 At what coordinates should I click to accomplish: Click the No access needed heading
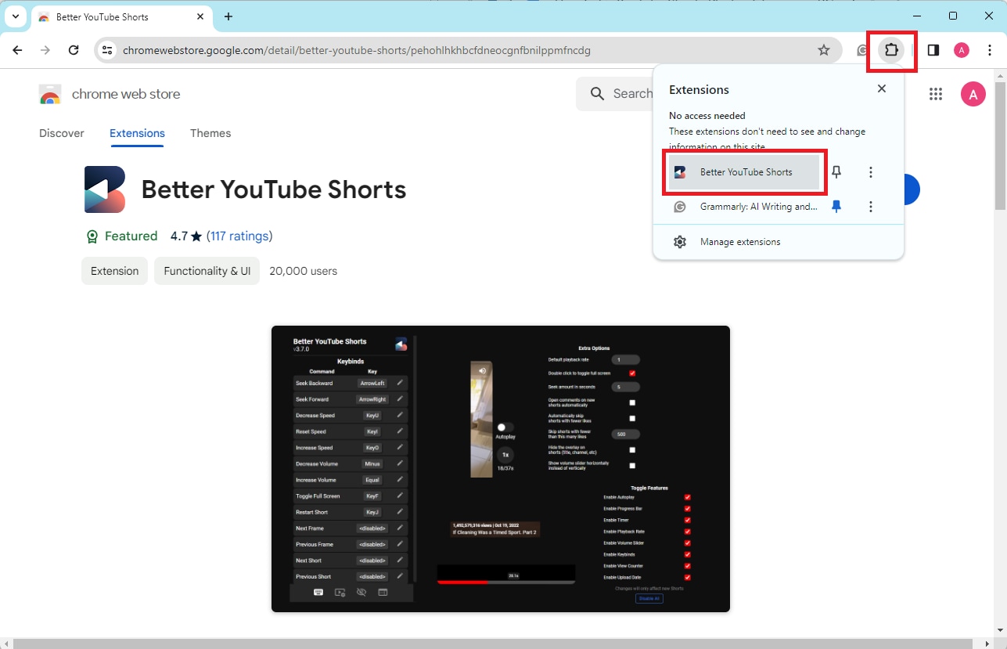coord(707,116)
